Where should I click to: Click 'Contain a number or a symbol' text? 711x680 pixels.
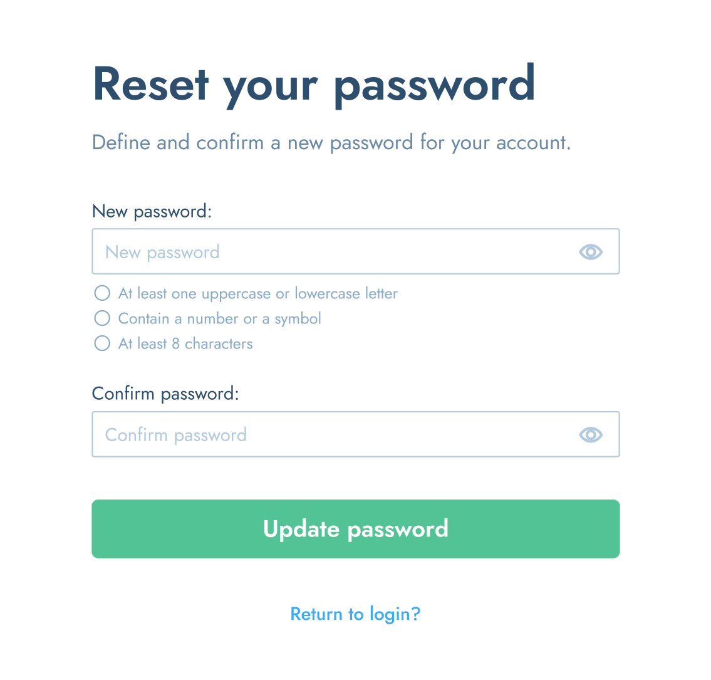point(220,318)
